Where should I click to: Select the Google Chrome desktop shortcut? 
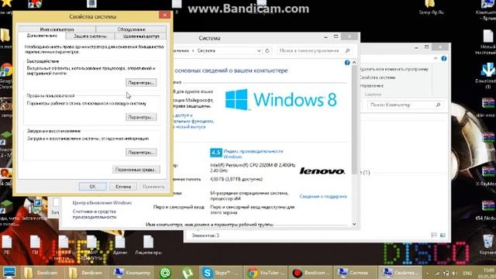(x=5, y=76)
